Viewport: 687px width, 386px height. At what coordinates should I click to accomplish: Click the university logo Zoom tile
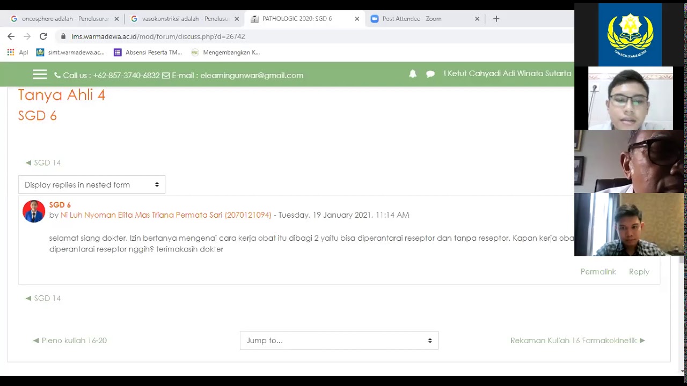tap(630, 35)
